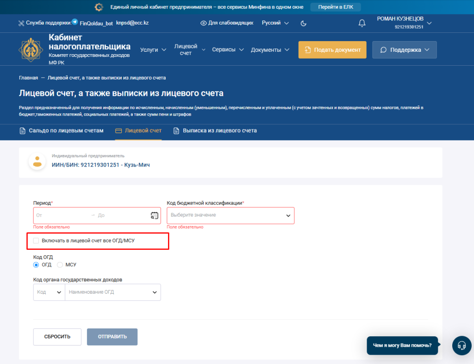474x364 pixels.
Task: Click the Telegram FinQoldau_bot icon
Action: (75, 22)
